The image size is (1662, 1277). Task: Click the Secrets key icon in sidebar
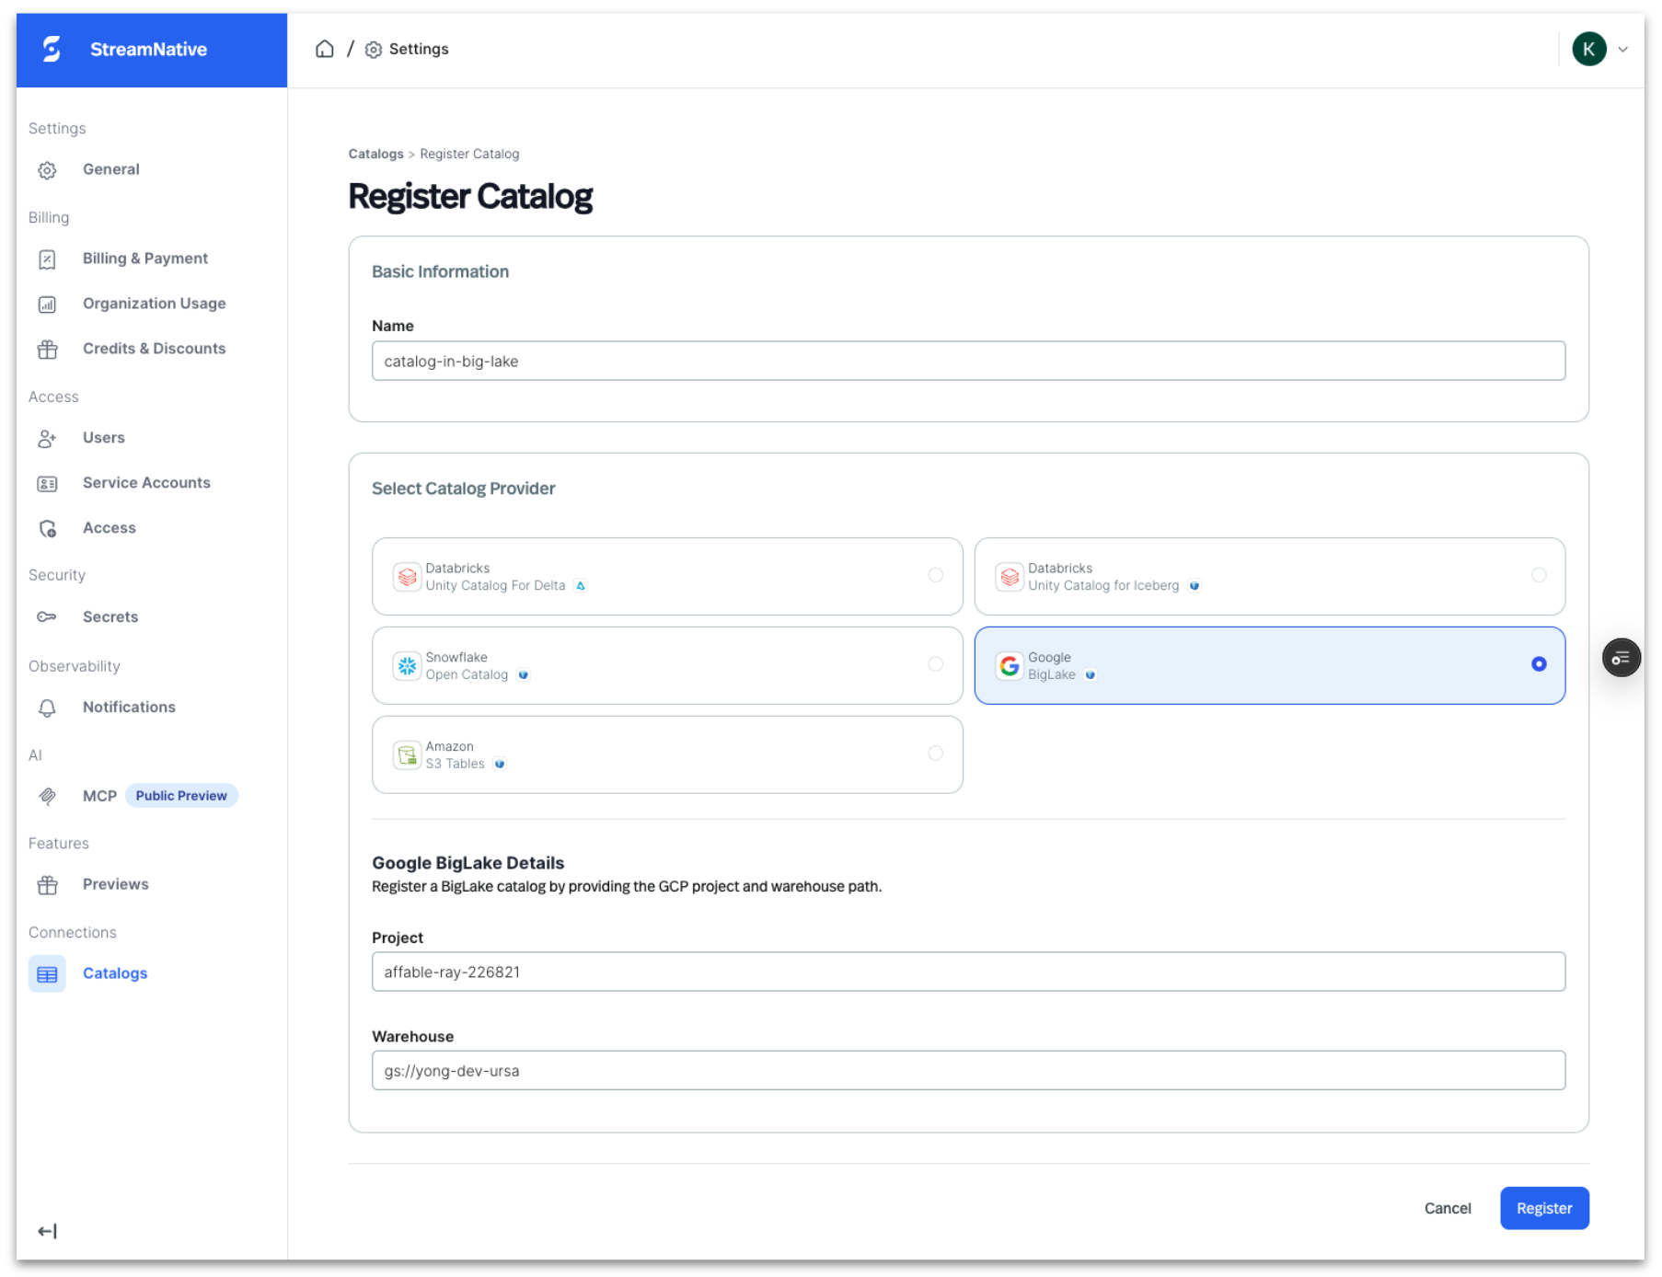(47, 616)
